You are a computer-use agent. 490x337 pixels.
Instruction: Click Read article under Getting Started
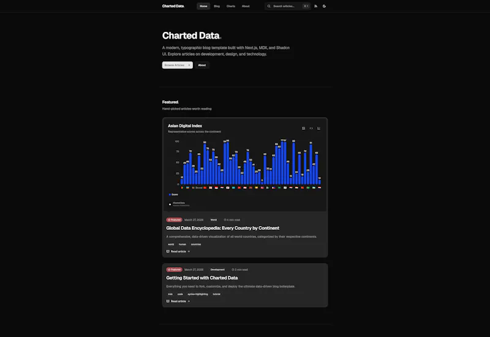click(x=178, y=301)
